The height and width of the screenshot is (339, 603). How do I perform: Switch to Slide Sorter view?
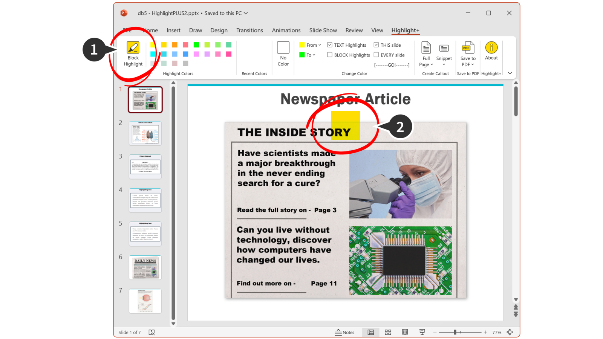[x=388, y=332]
